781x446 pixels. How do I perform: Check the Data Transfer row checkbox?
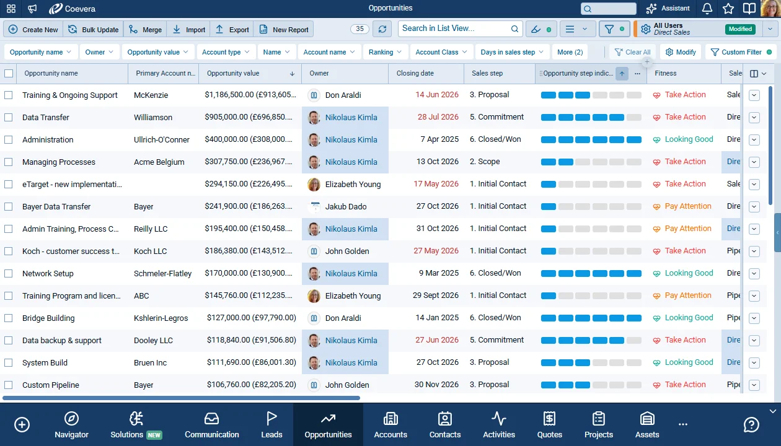point(9,118)
